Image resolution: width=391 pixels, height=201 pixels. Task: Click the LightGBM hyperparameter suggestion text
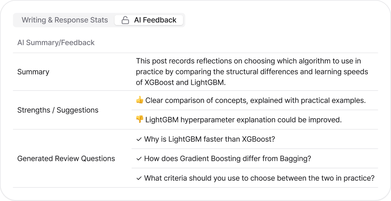pos(243,120)
